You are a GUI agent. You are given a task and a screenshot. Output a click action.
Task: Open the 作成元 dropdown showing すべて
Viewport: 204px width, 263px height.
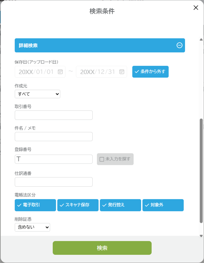37,94
